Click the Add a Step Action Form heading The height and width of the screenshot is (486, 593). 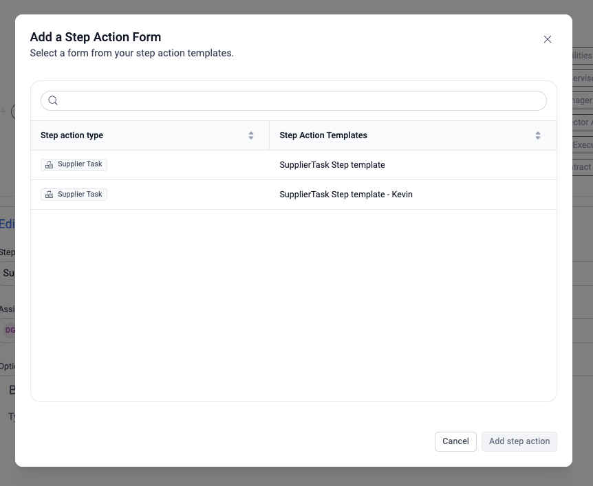click(x=96, y=37)
